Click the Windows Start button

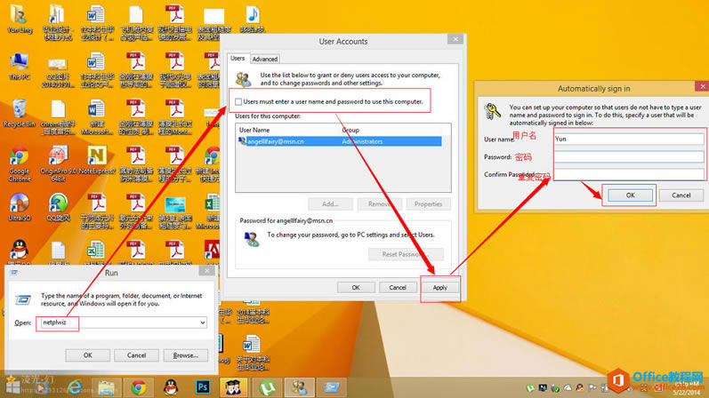[12, 387]
